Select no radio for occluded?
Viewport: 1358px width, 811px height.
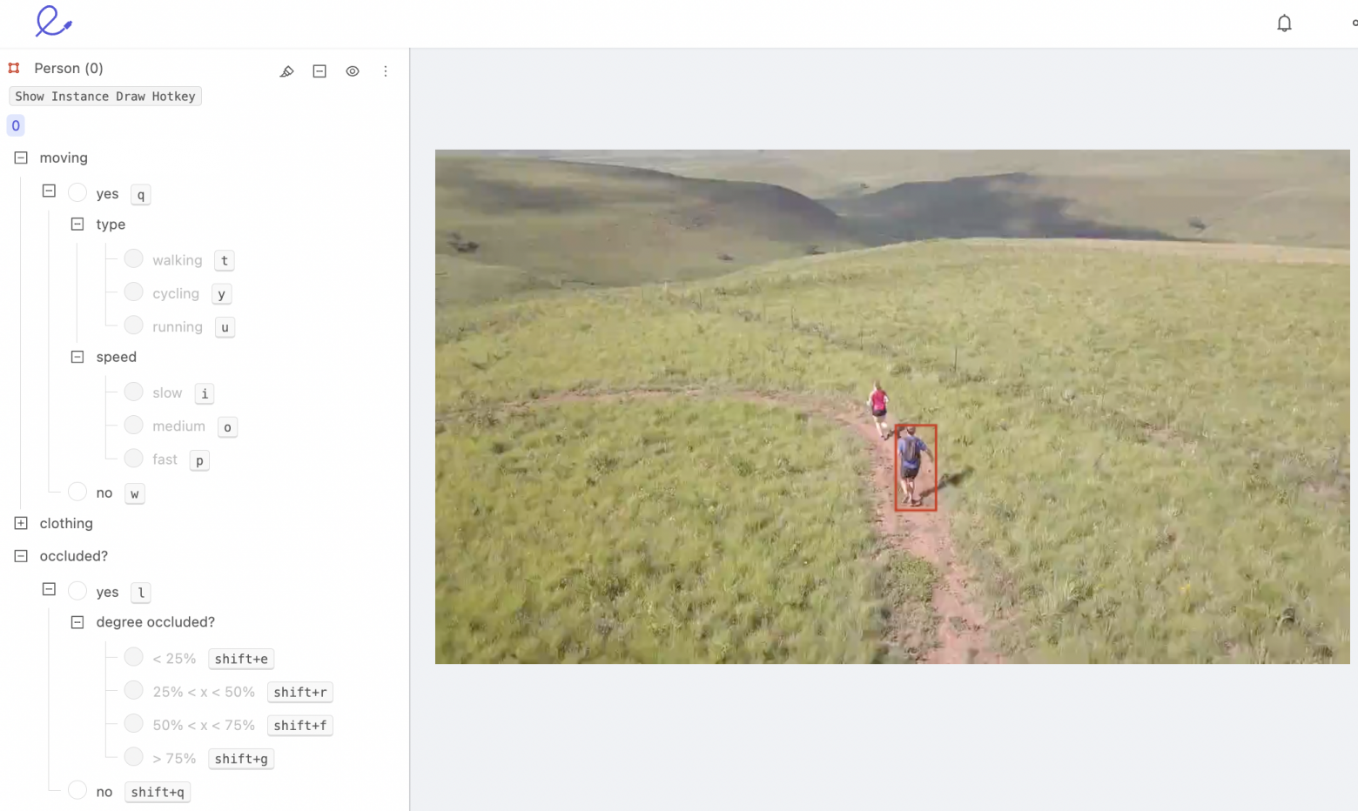(x=77, y=790)
